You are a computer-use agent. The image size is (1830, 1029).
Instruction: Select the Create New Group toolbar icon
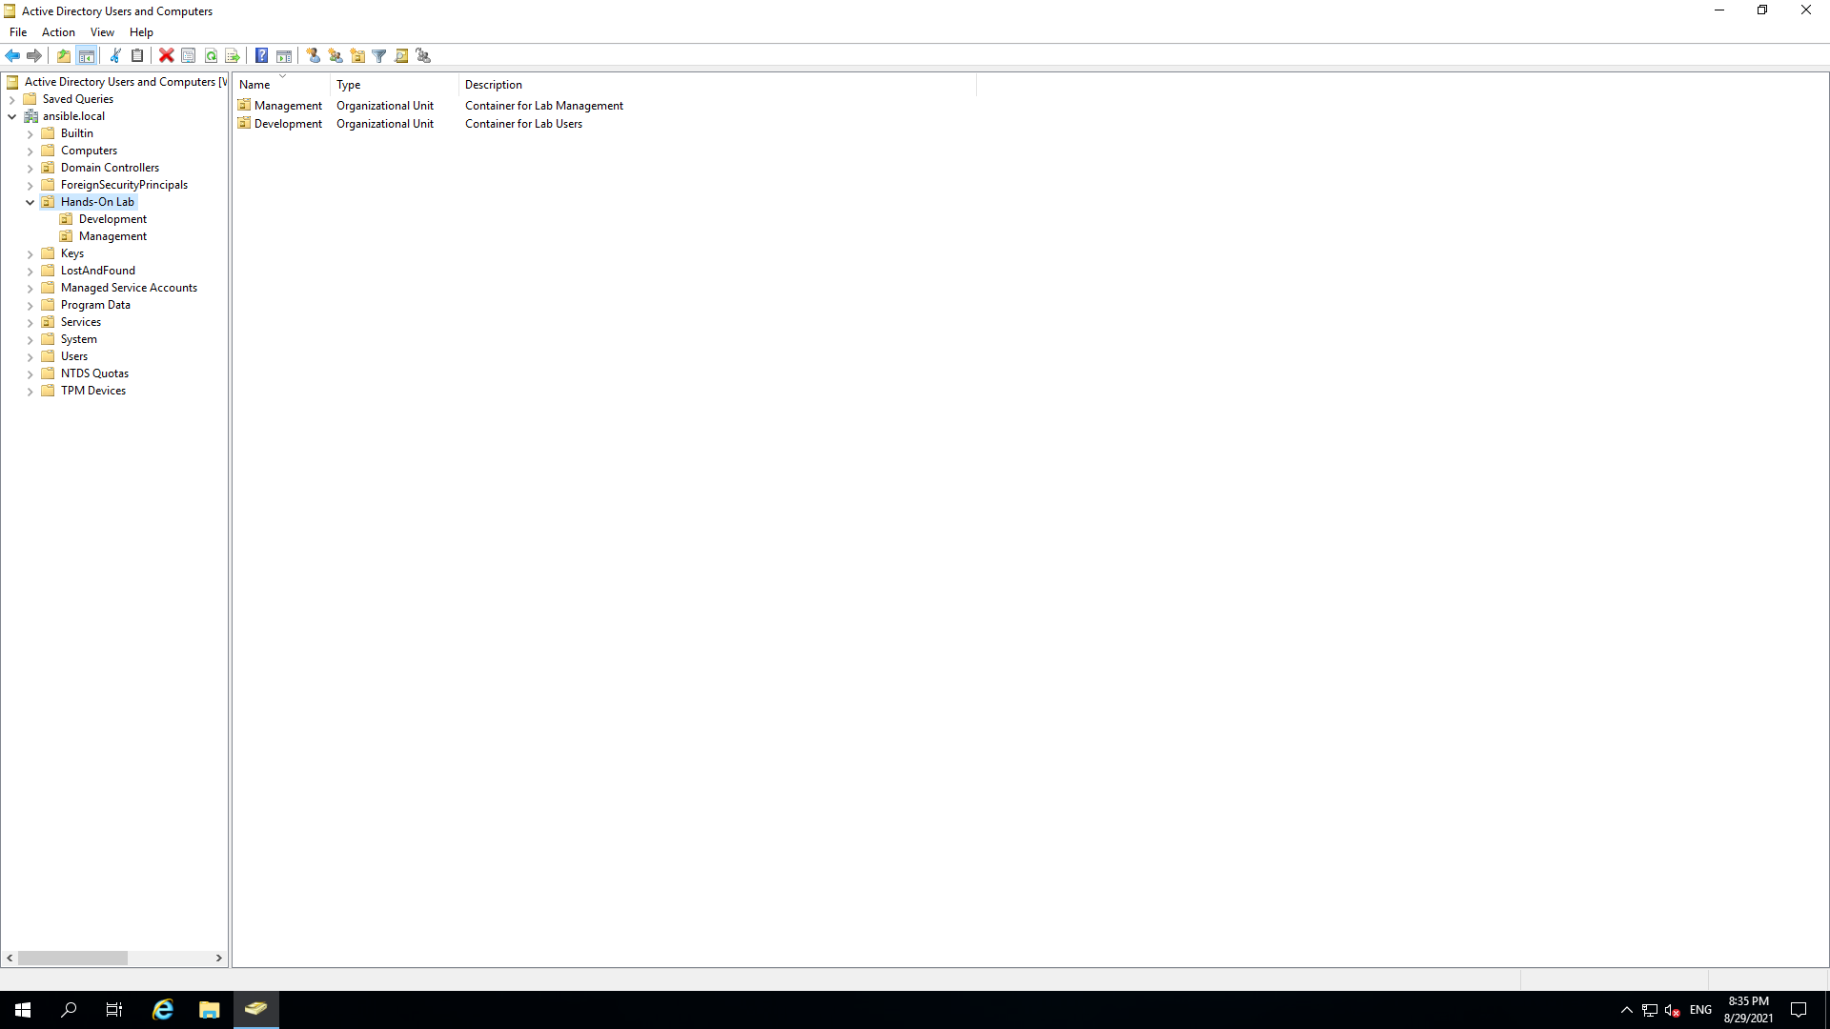[x=335, y=56]
